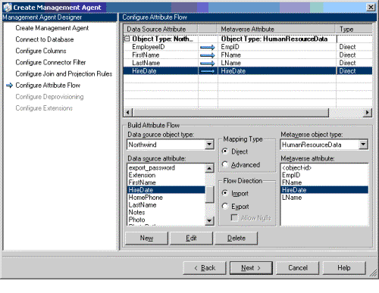The image size is (379, 293).
Task: Click the data source attribute list's scrollbar thumb
Action: (209, 195)
